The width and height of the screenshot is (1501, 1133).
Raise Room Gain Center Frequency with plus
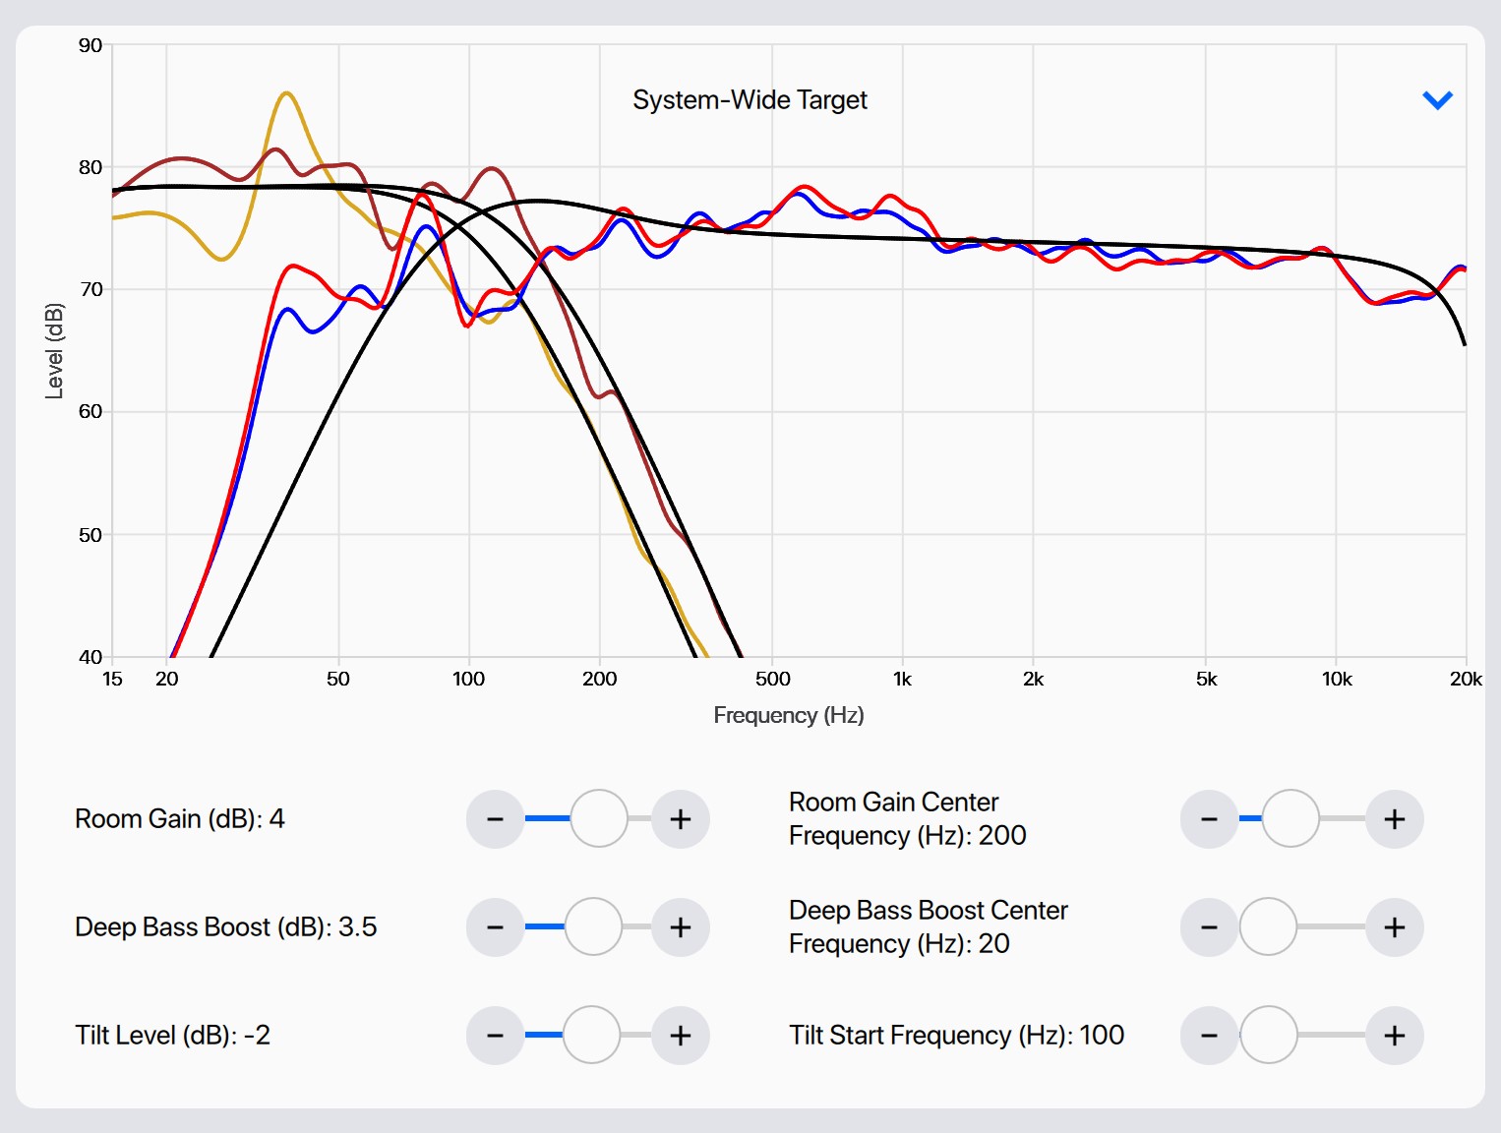click(x=1395, y=818)
